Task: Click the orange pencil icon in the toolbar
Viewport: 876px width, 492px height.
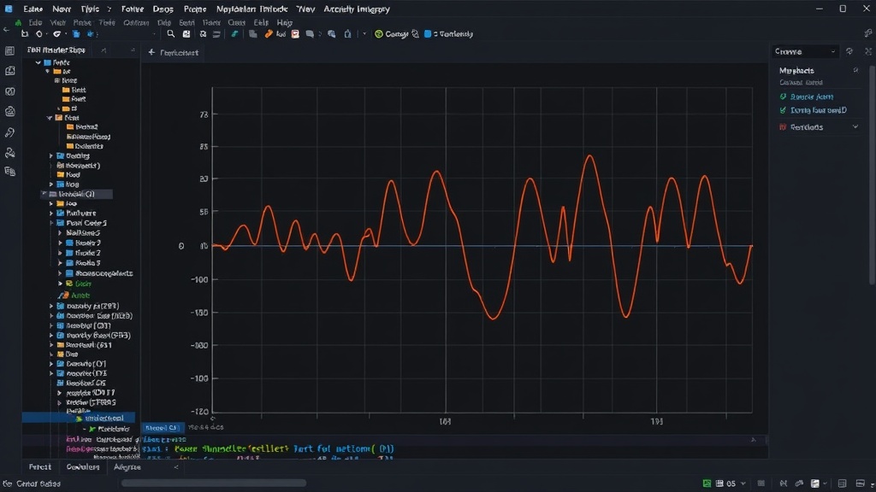Action: point(269,34)
